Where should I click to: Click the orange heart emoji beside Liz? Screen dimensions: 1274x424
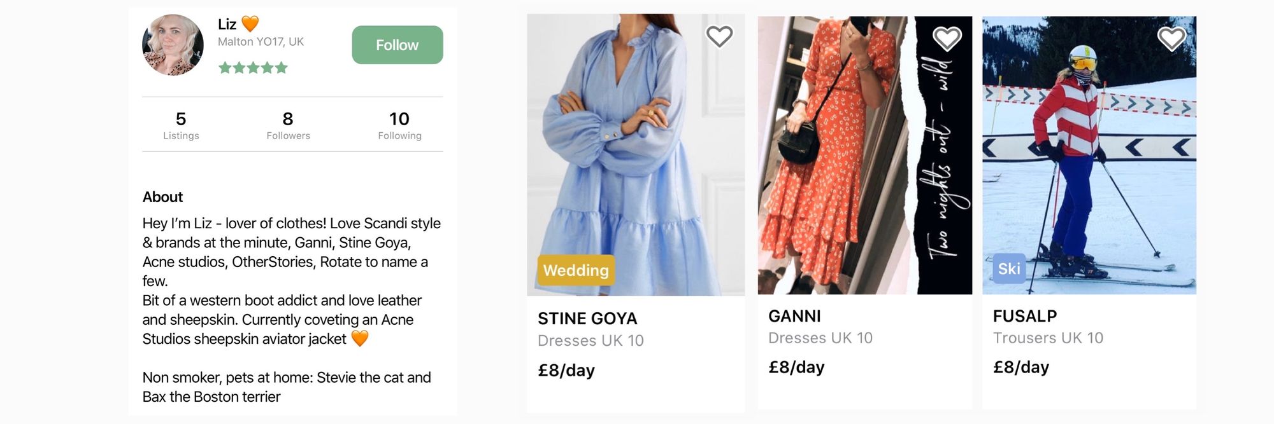(249, 24)
